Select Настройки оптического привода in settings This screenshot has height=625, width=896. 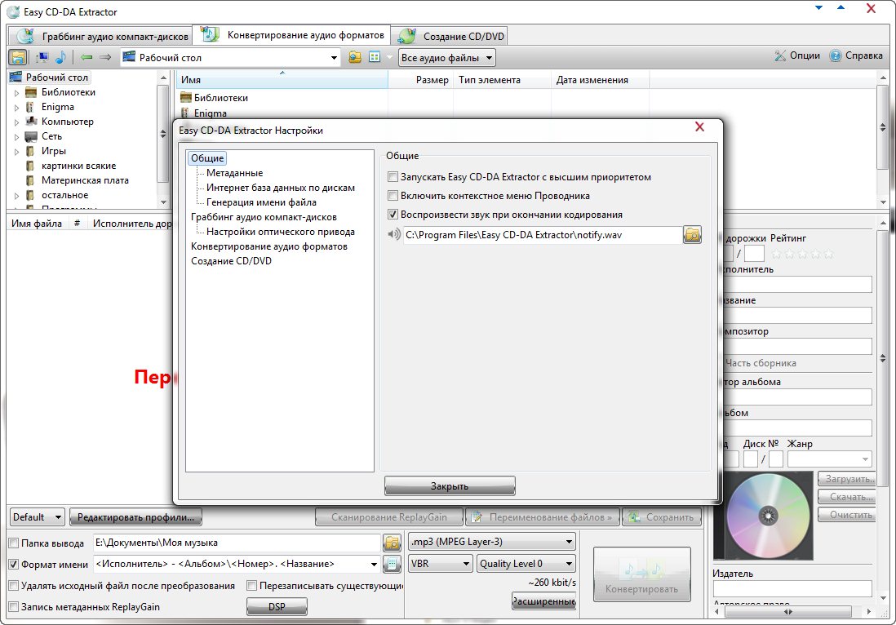[281, 232]
